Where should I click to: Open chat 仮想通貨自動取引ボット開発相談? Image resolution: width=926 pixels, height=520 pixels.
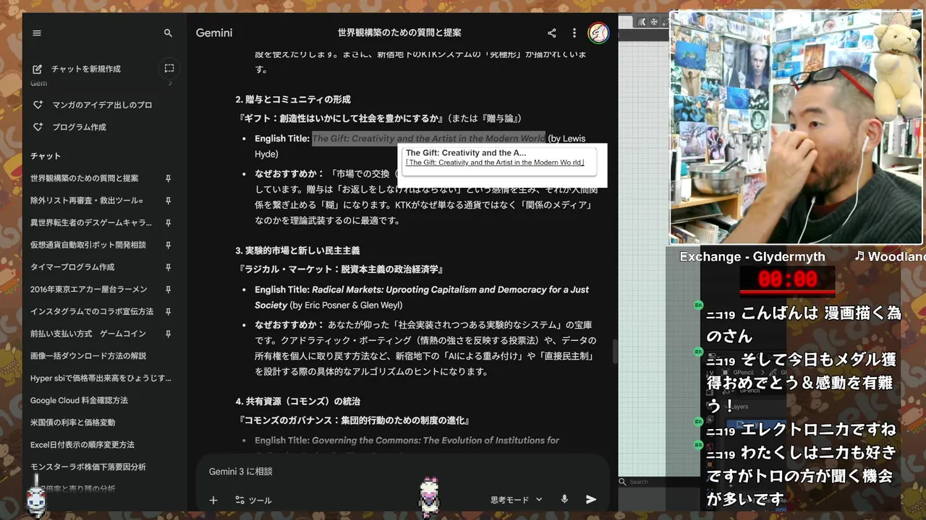[x=88, y=245]
